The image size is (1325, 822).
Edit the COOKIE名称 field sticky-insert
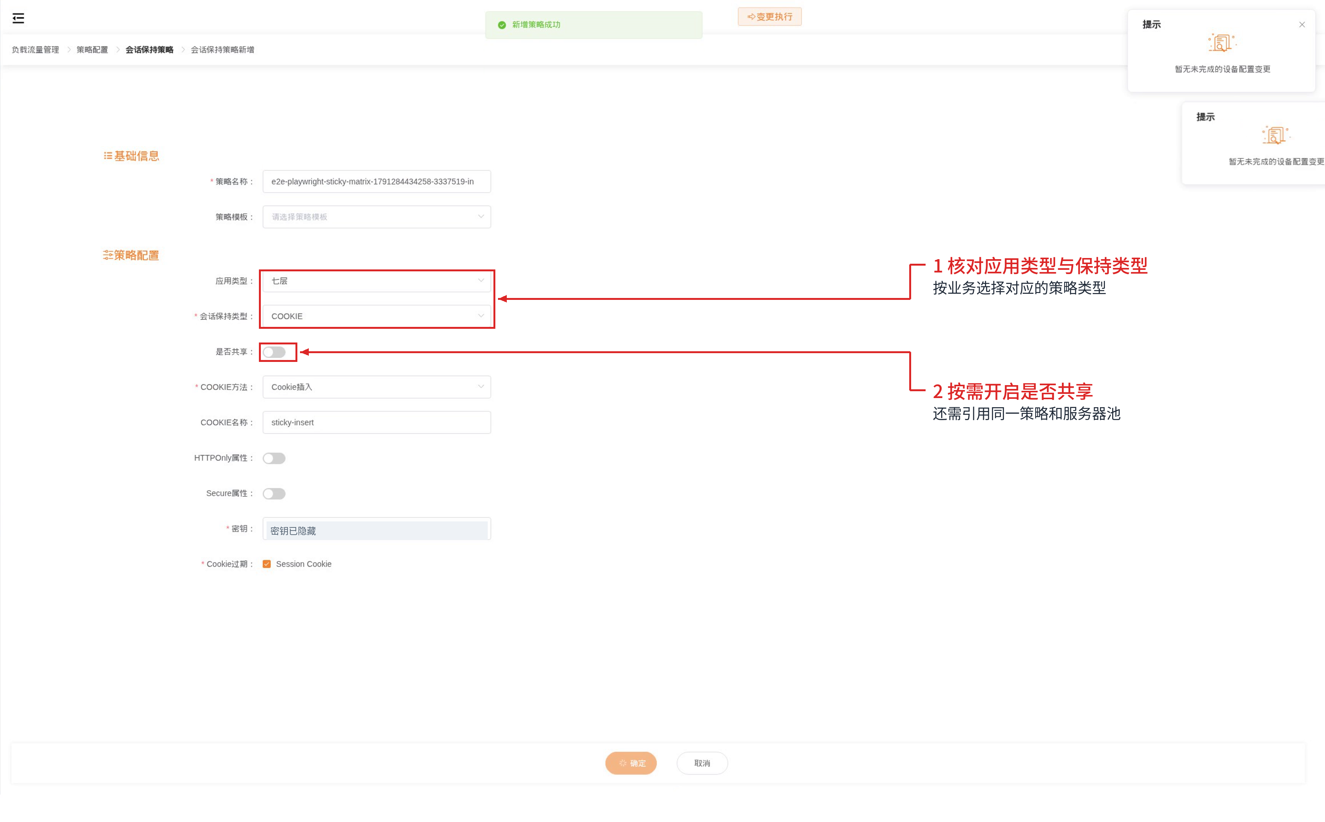377,422
